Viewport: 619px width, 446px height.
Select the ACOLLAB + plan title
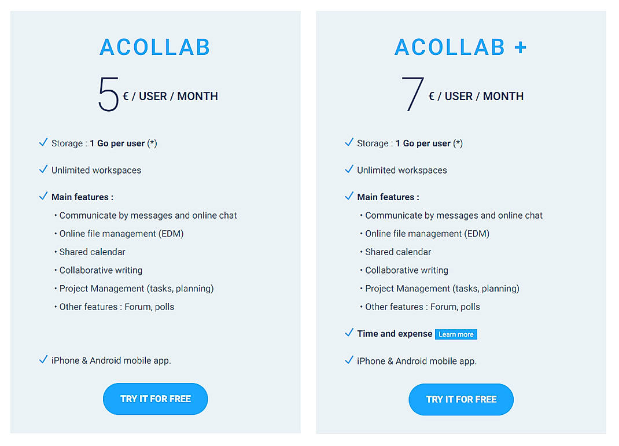pos(460,47)
